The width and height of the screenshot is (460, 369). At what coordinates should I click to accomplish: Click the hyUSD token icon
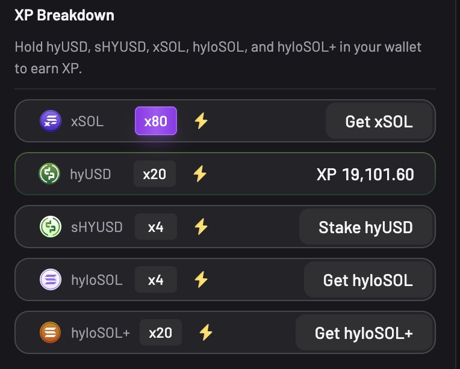pyautogui.click(x=49, y=174)
